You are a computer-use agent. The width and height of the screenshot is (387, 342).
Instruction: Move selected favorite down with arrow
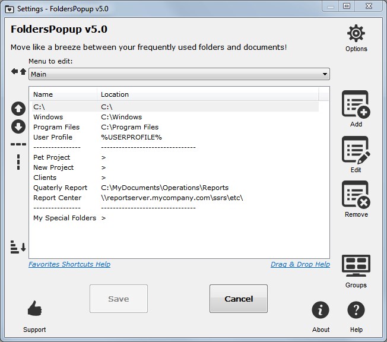pos(18,126)
